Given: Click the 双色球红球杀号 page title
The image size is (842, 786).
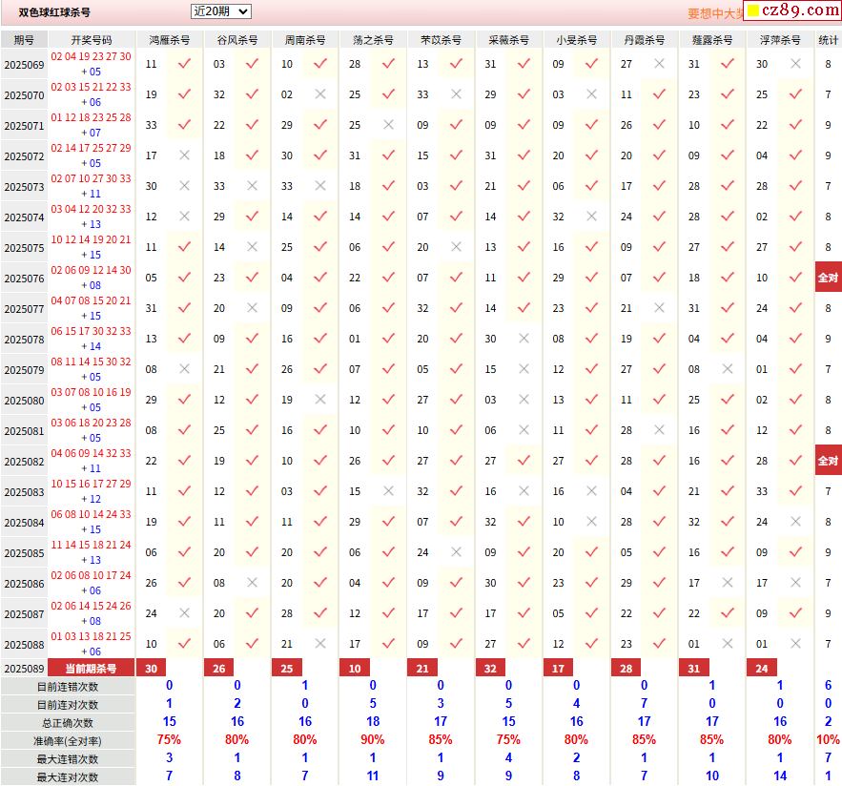Looking at the screenshot, I should [54, 12].
